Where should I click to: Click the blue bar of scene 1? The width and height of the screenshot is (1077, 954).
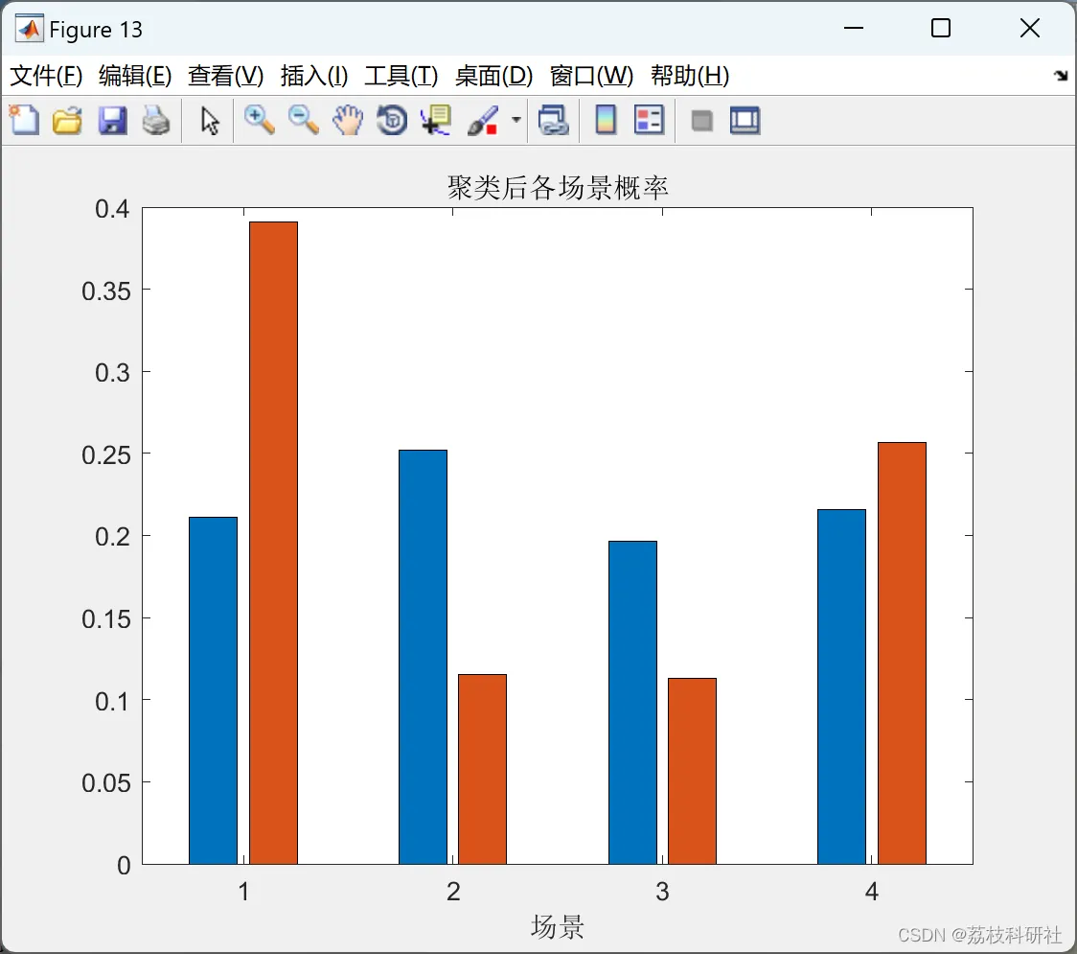click(x=213, y=690)
